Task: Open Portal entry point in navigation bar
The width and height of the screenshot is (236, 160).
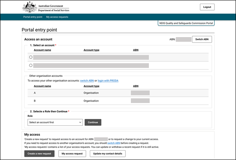Action: click(x=32, y=17)
